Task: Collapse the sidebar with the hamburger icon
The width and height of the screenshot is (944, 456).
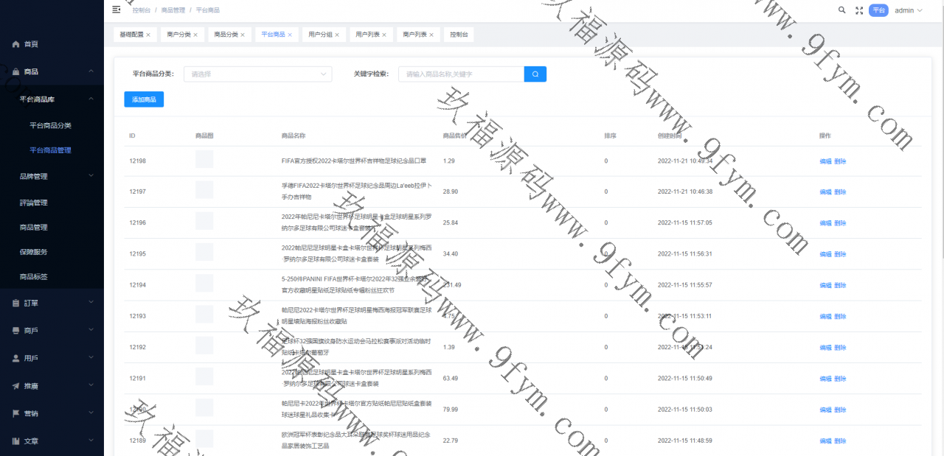Action: [x=116, y=10]
